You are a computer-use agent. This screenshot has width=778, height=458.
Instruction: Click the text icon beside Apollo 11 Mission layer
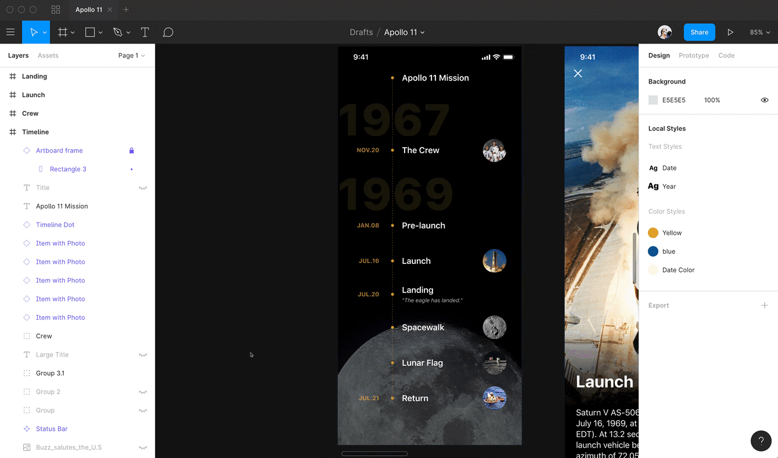coord(27,206)
